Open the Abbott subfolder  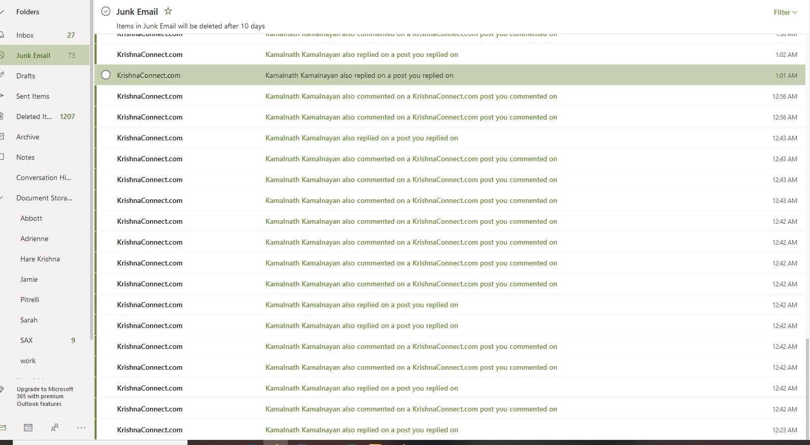[x=45, y=218]
